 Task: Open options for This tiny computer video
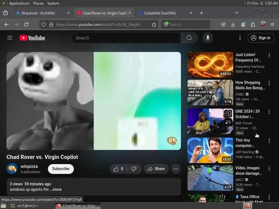[x=269, y=141]
